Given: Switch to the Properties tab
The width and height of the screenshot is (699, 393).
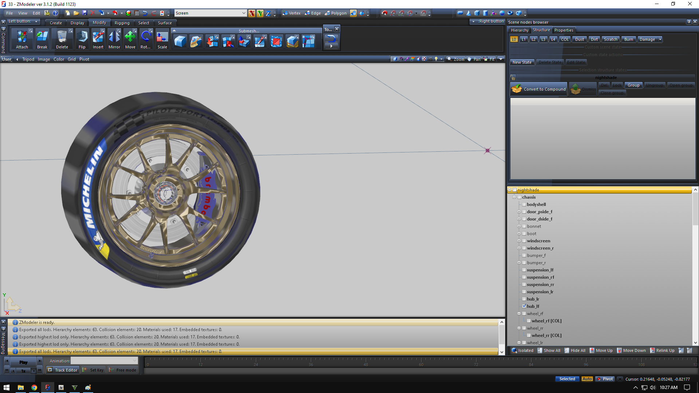Looking at the screenshot, I should [x=564, y=30].
